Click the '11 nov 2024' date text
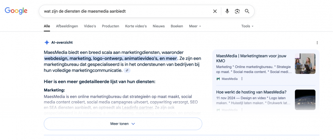Viewport: 333px width, 140px height. click(x=226, y=98)
